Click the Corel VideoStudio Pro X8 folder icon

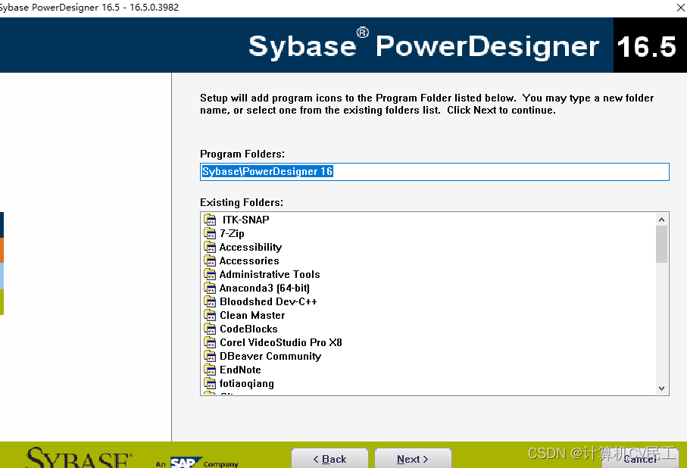tap(210, 342)
